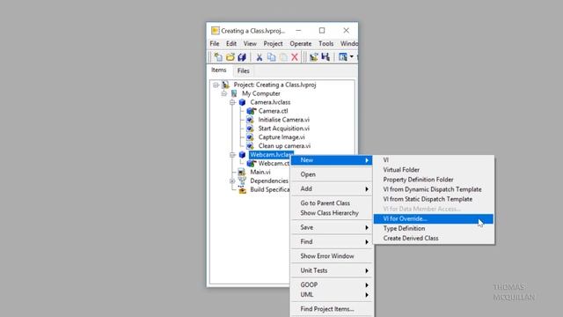Open the View menu

tap(250, 43)
